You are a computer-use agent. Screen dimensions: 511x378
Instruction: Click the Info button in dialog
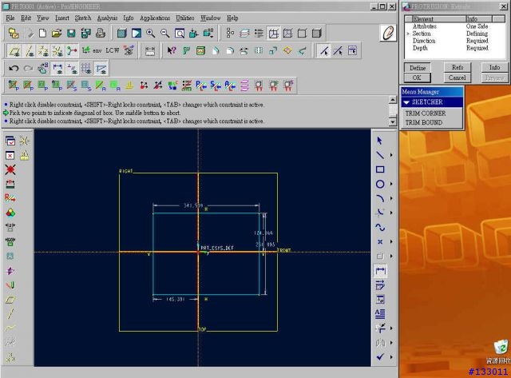click(494, 67)
